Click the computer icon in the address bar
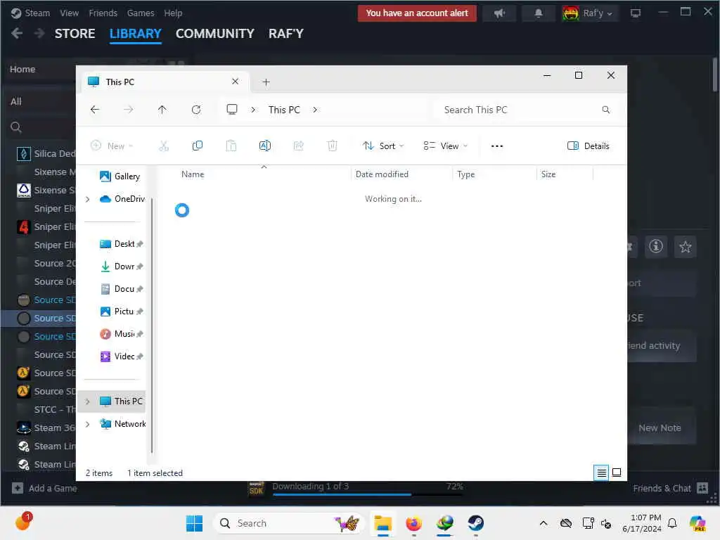720x540 pixels. (x=232, y=109)
